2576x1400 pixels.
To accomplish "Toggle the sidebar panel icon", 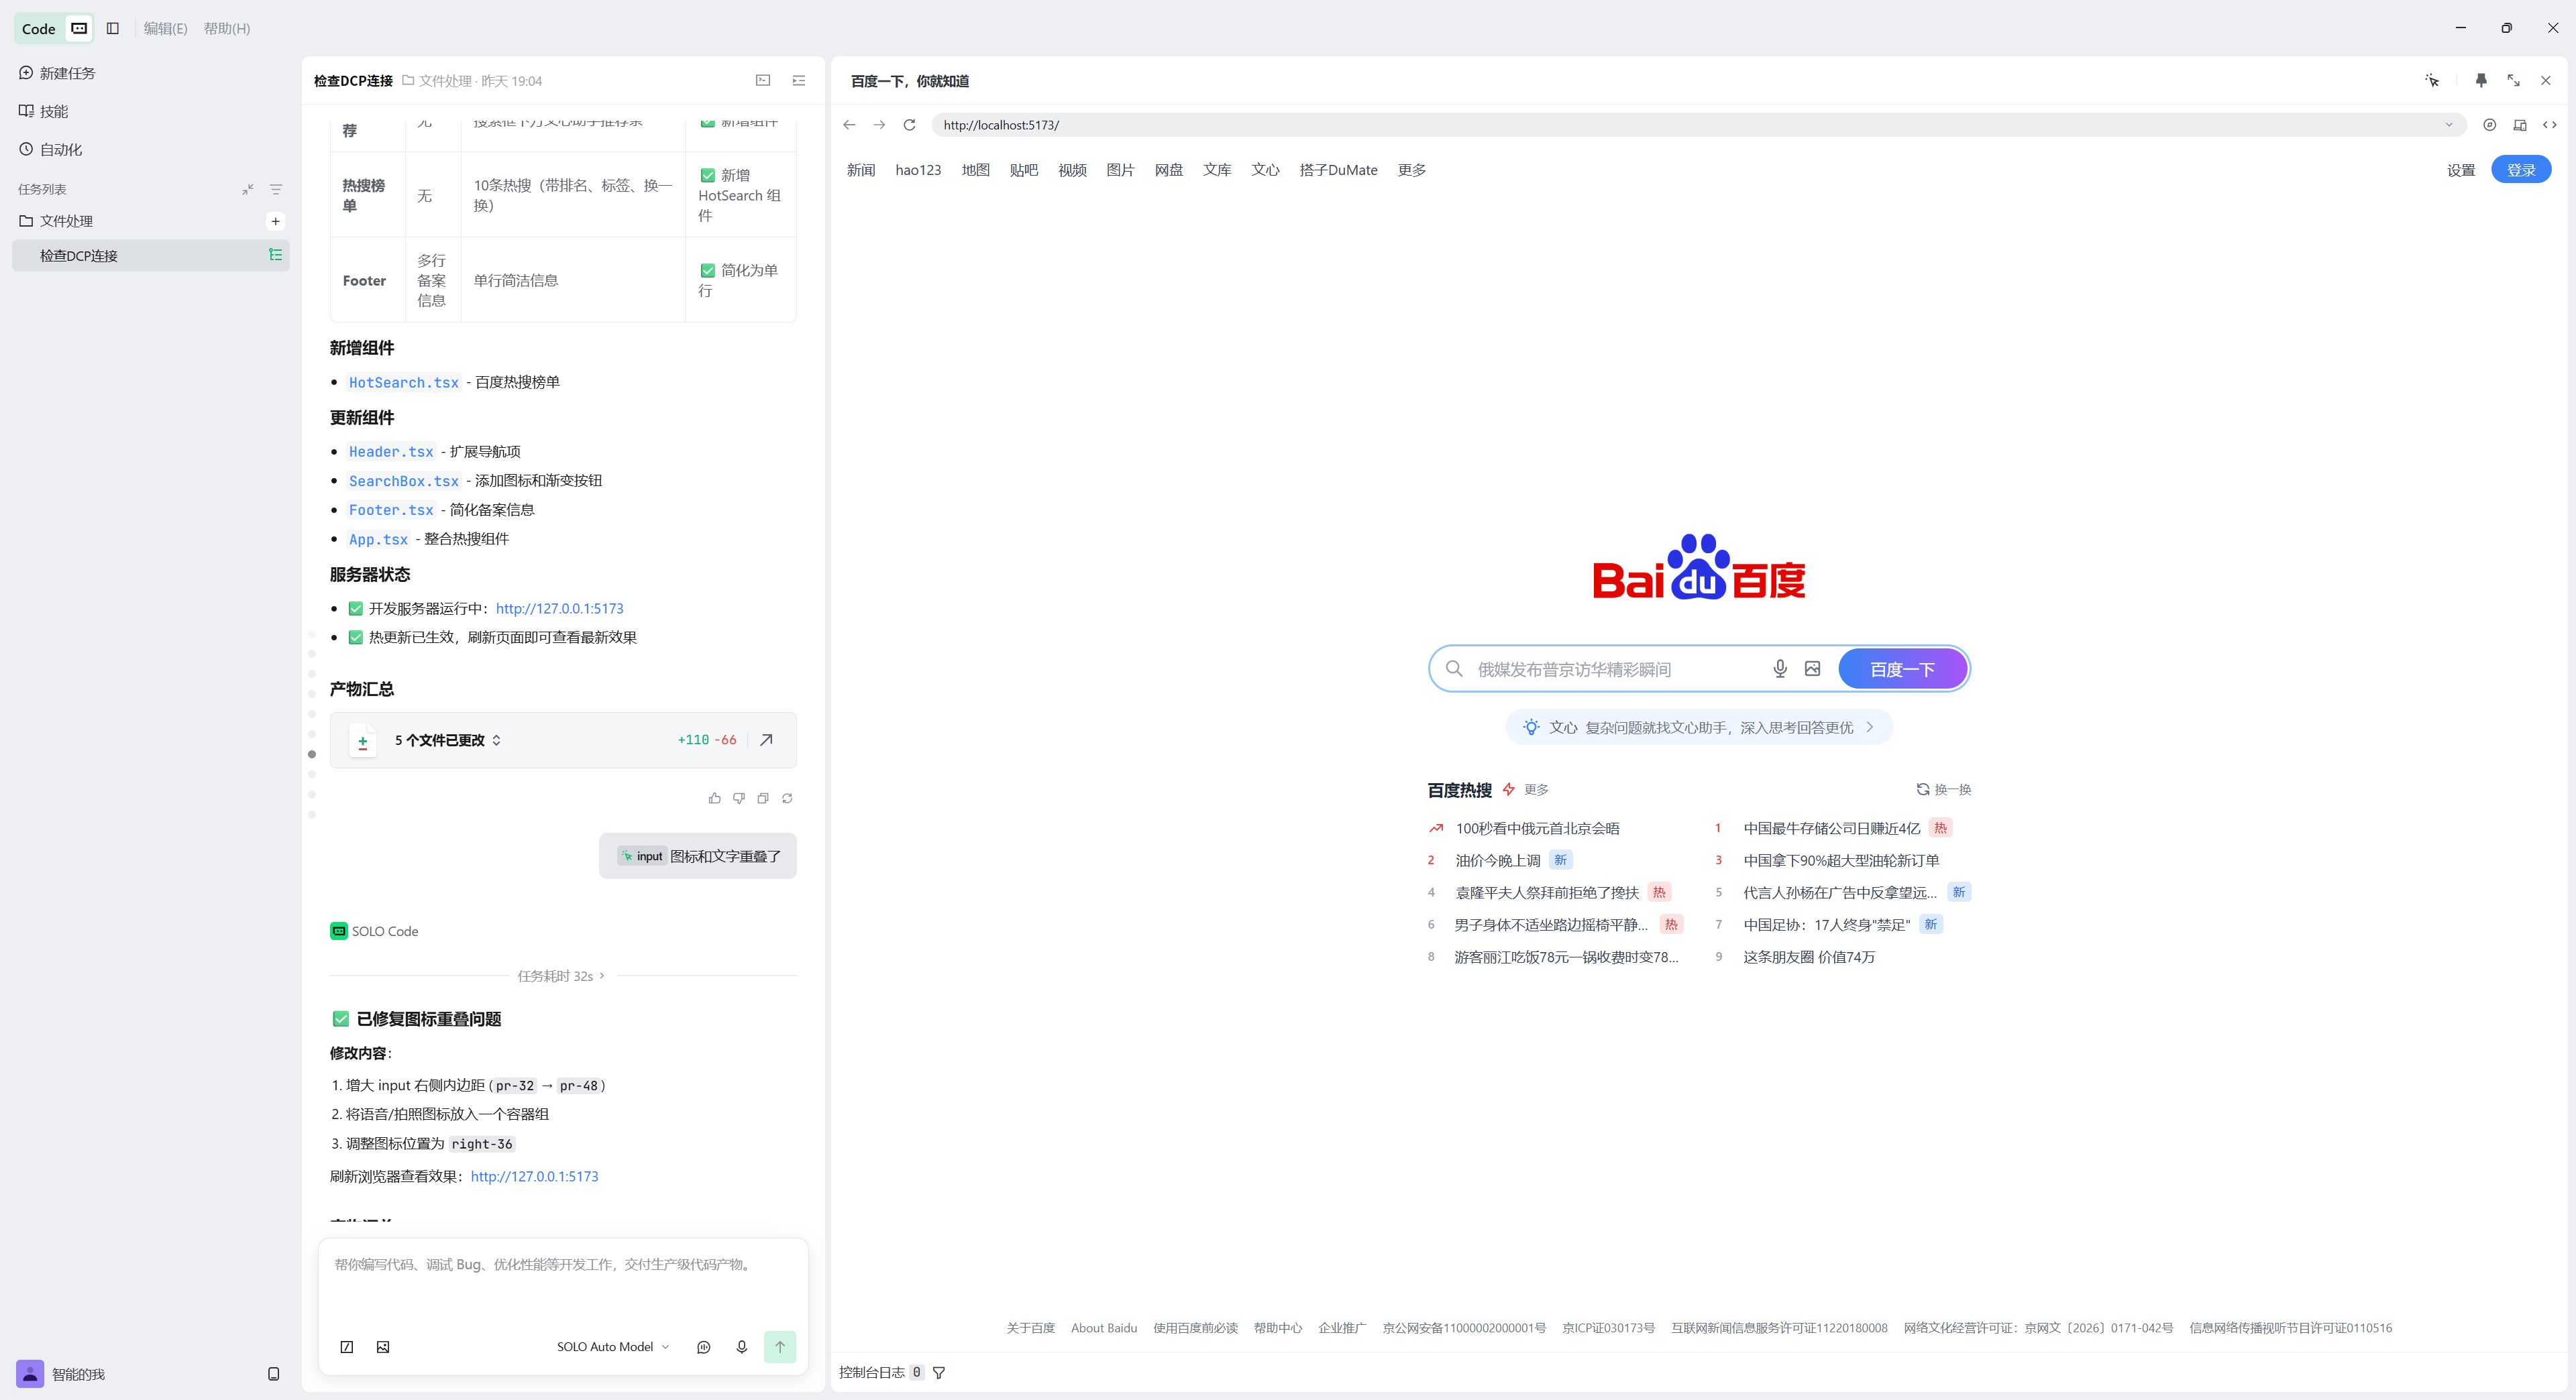I will click(x=113, y=28).
